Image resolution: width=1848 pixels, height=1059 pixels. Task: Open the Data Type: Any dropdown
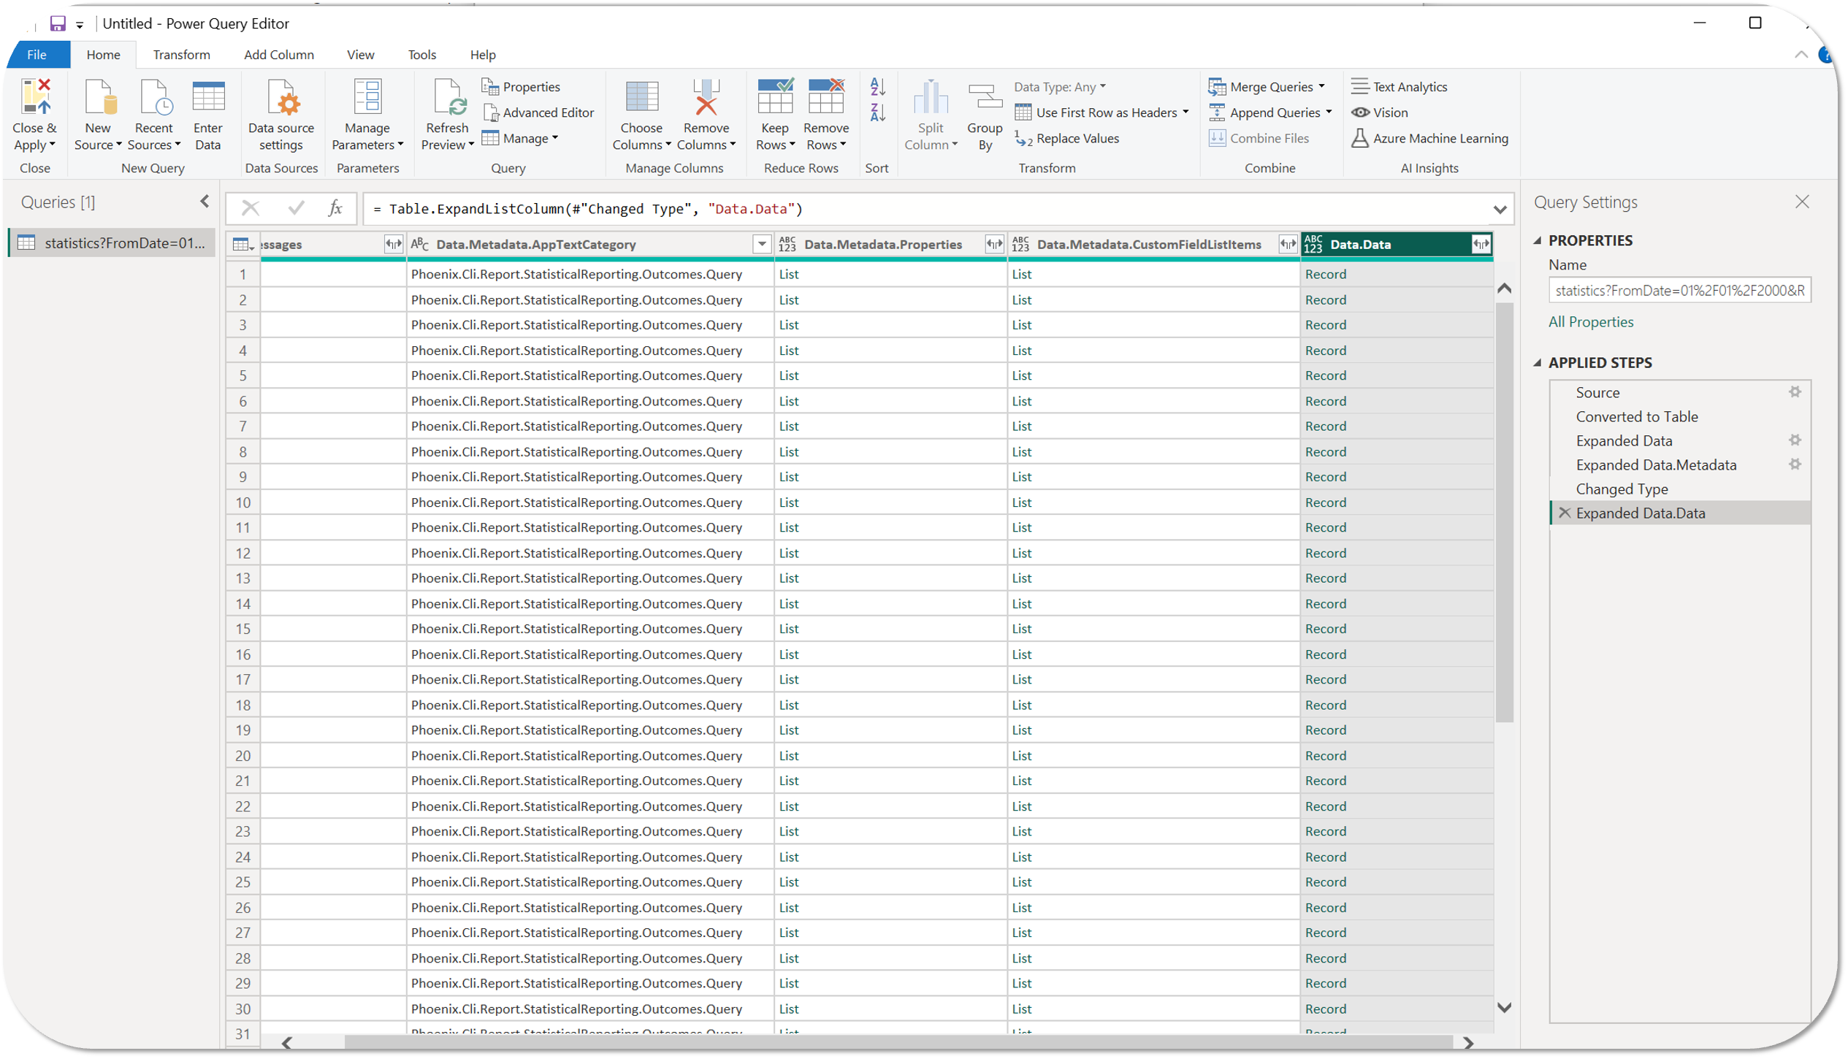pos(1060,87)
